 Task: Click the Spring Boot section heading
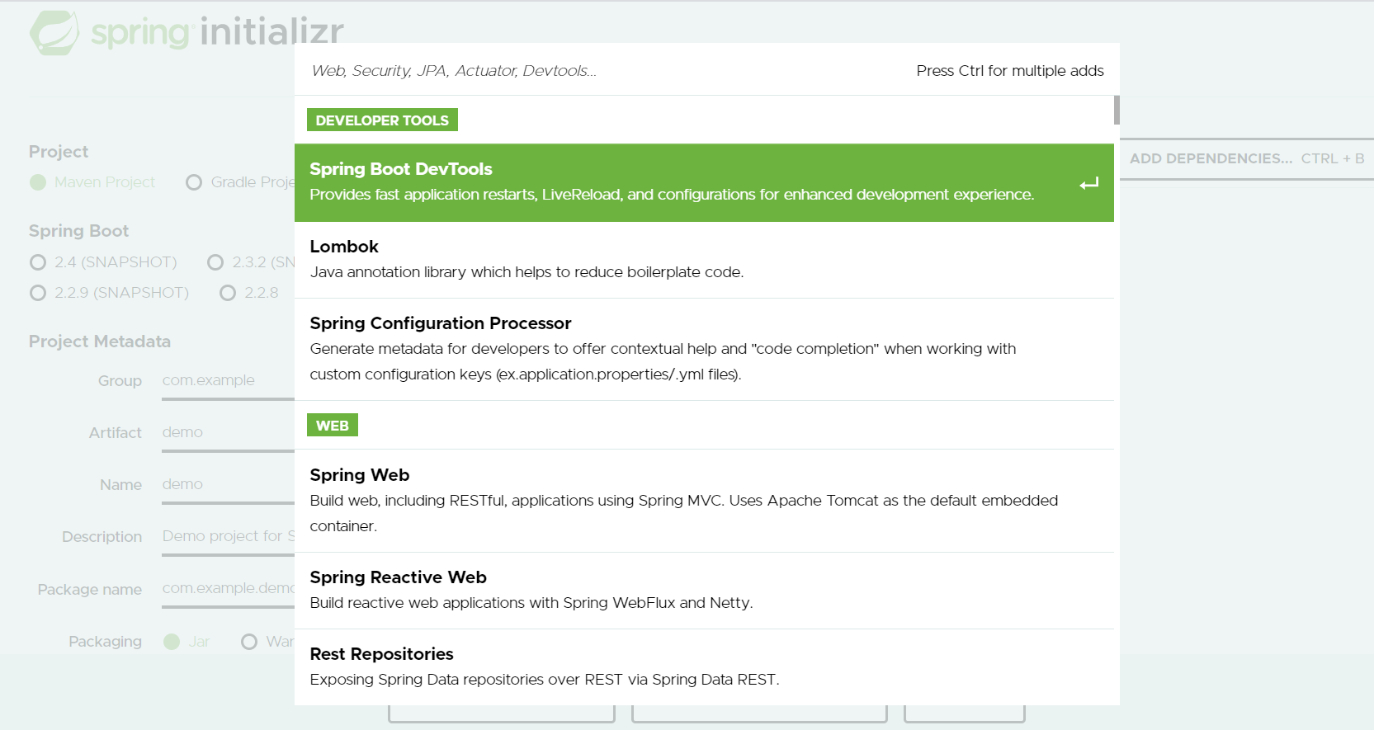click(x=79, y=231)
